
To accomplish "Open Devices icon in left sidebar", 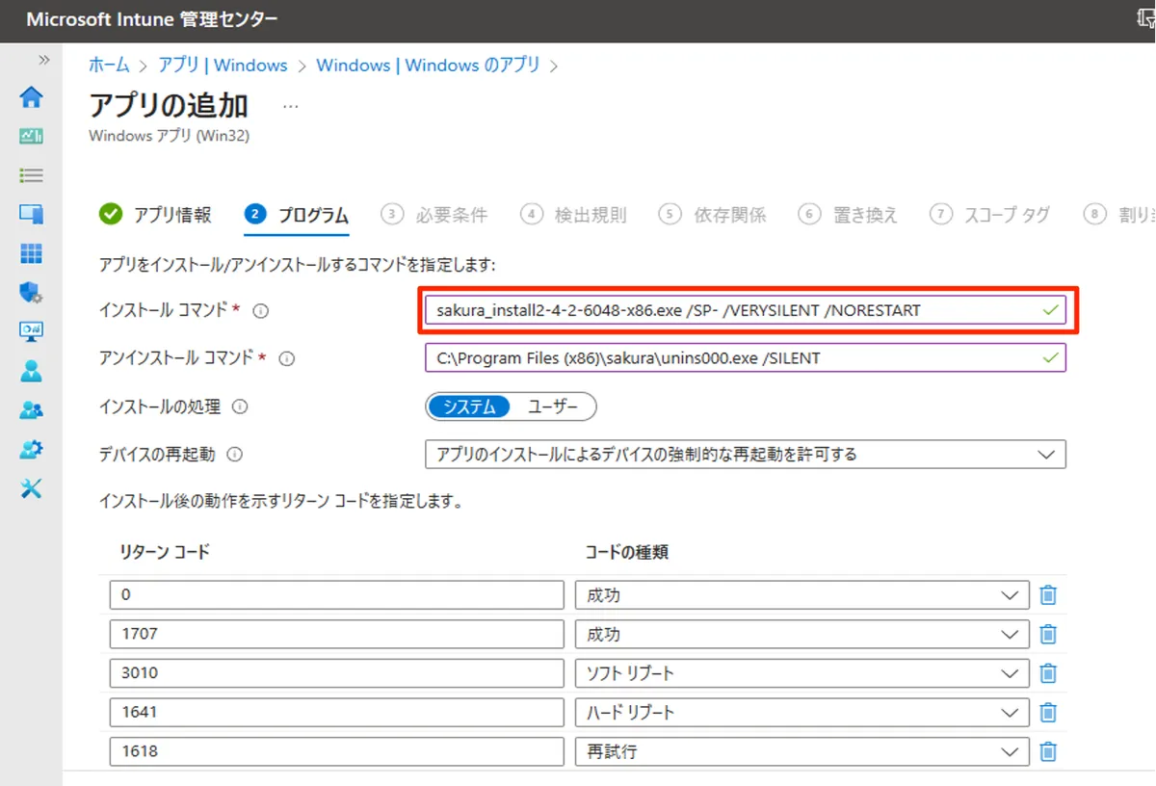I will pyautogui.click(x=32, y=215).
